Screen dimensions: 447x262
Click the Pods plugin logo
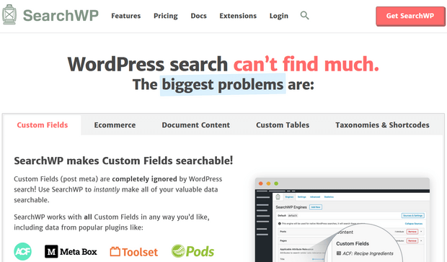pyautogui.click(x=192, y=251)
